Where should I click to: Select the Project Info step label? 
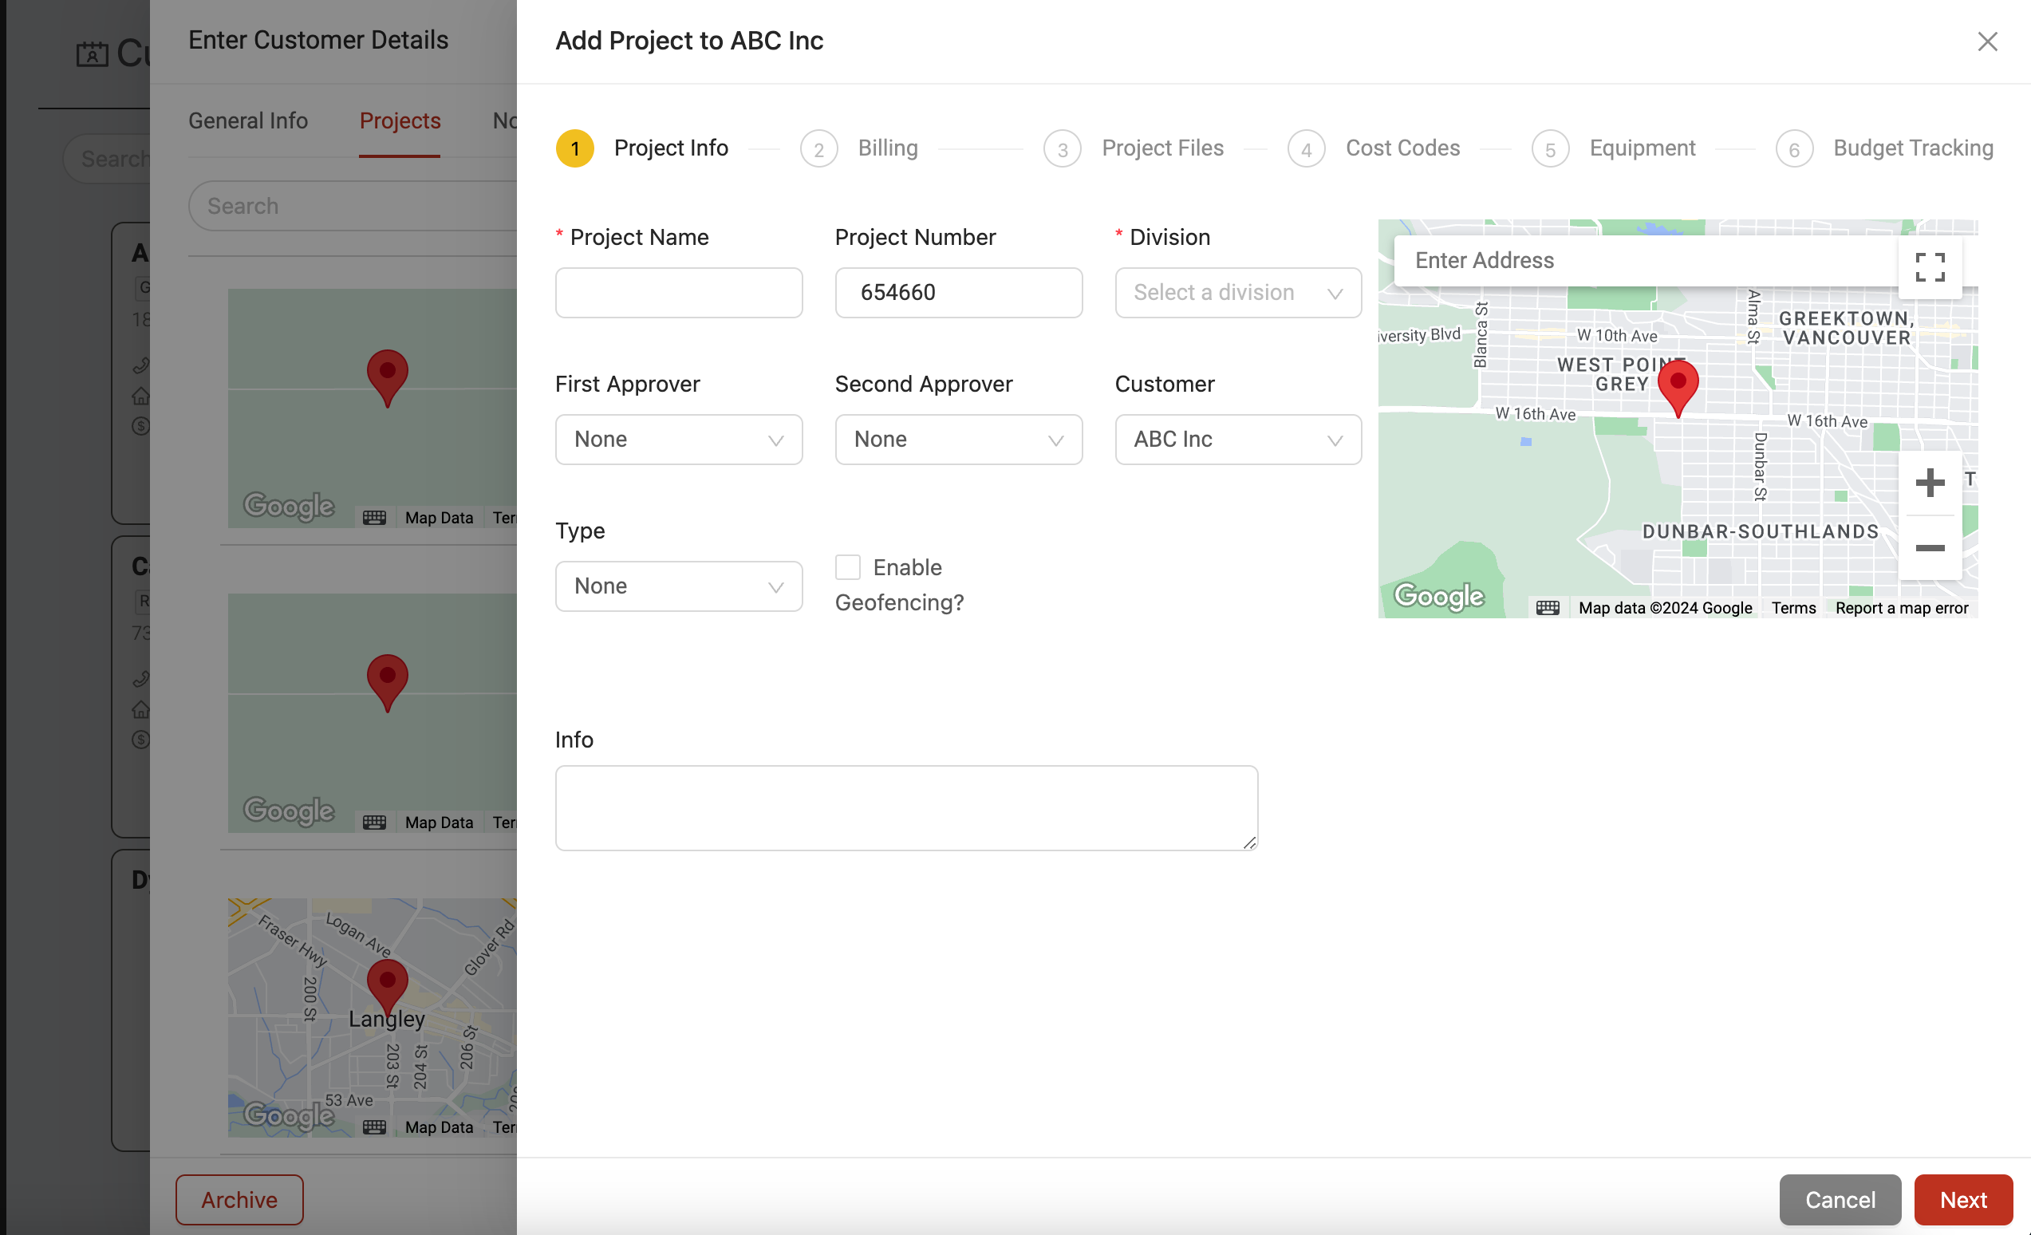pos(671,148)
